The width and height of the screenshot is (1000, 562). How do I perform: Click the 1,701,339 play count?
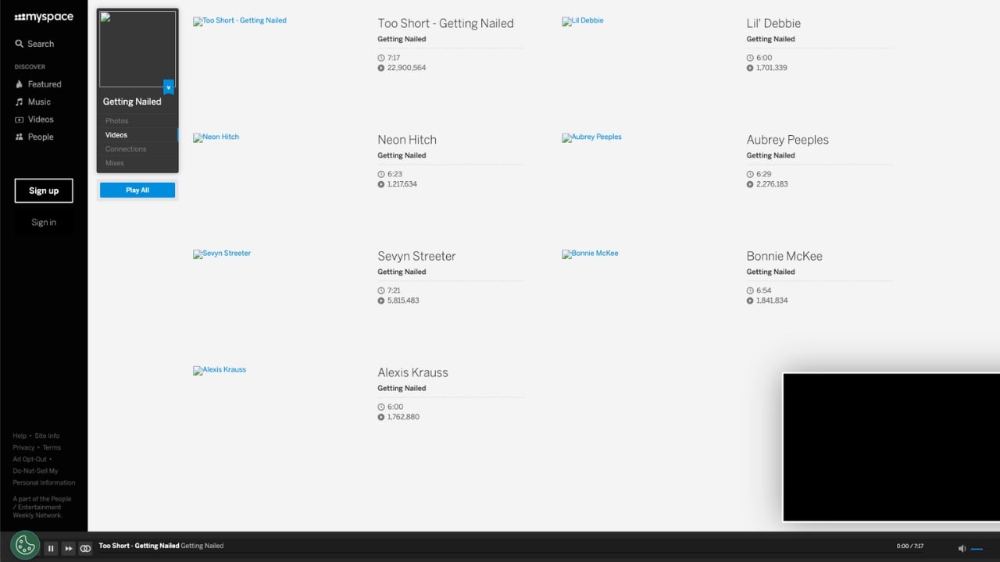[772, 68]
